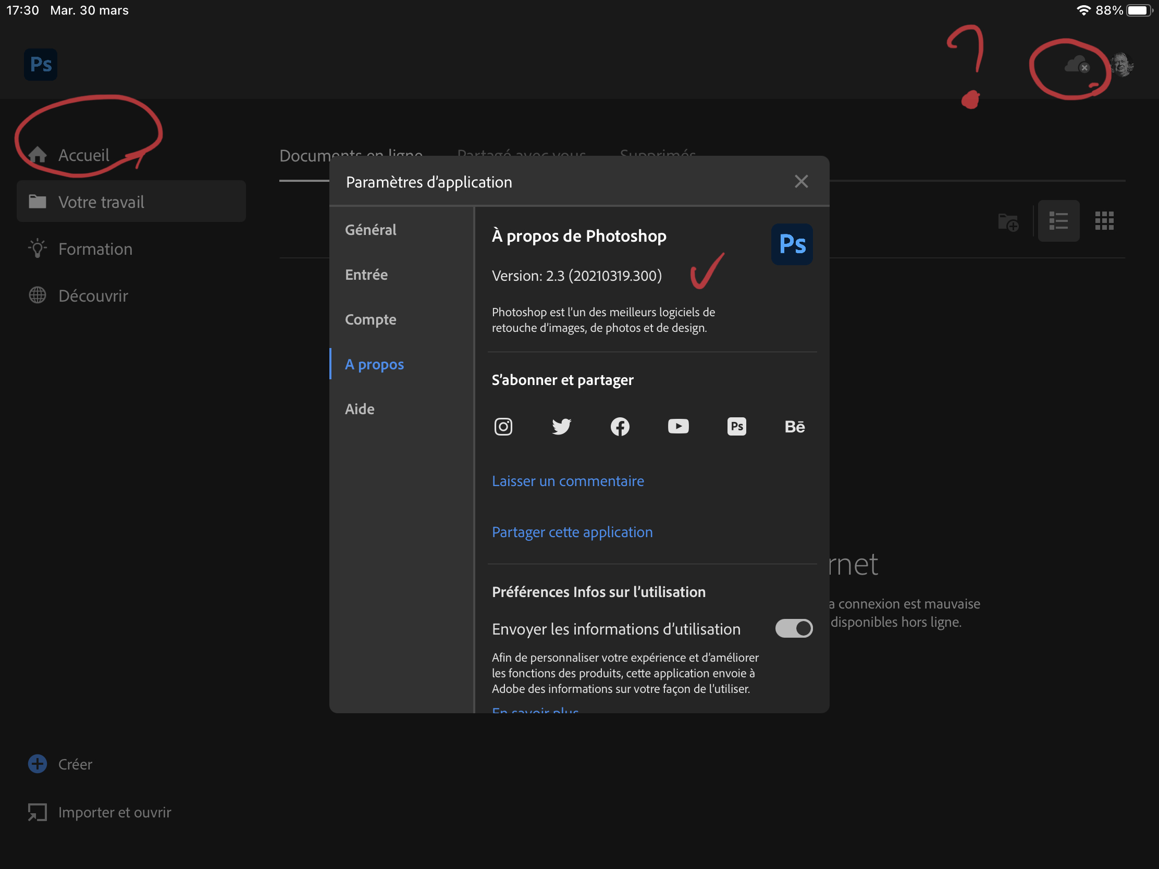Open the YouTube social link
The width and height of the screenshot is (1159, 869).
[x=678, y=426]
